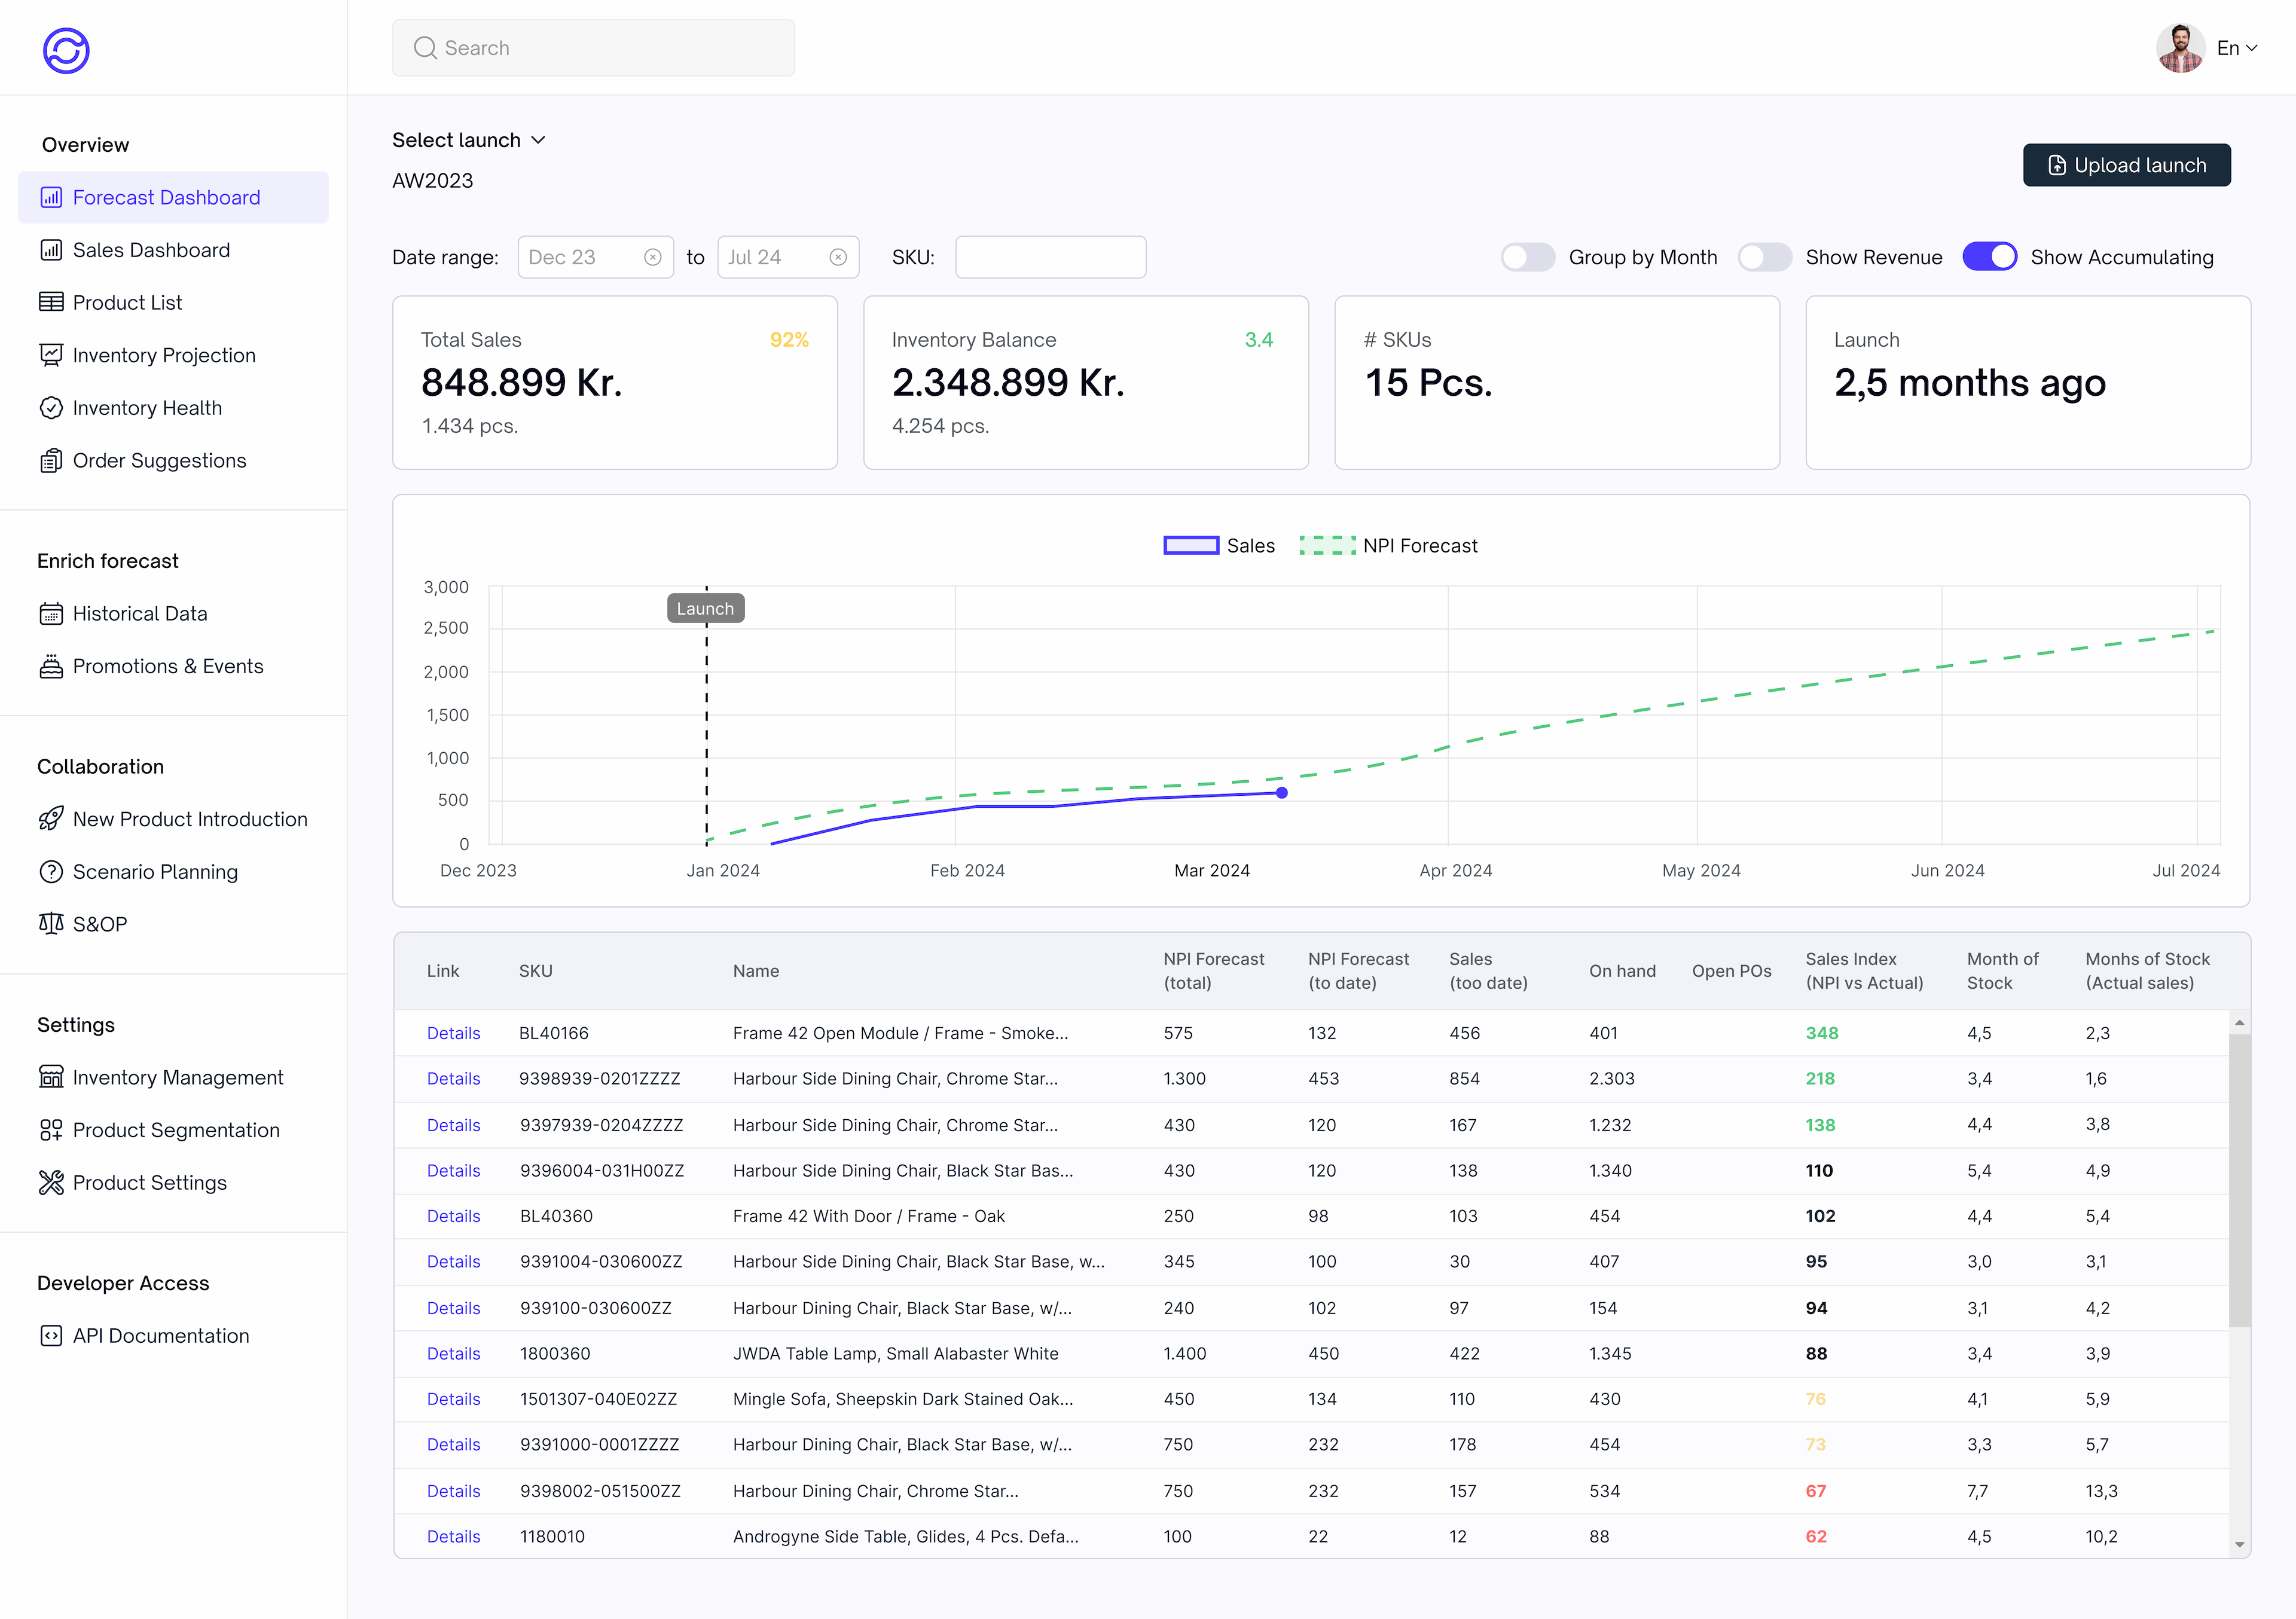
Task: Click the Product Settings tools icon
Action: pyautogui.click(x=51, y=1183)
